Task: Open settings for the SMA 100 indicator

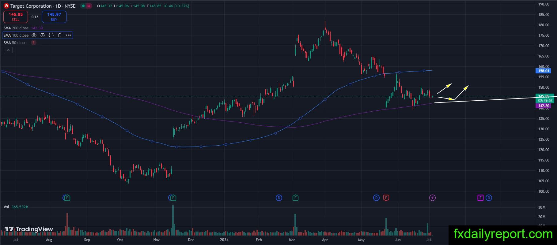Action: [x=43, y=35]
